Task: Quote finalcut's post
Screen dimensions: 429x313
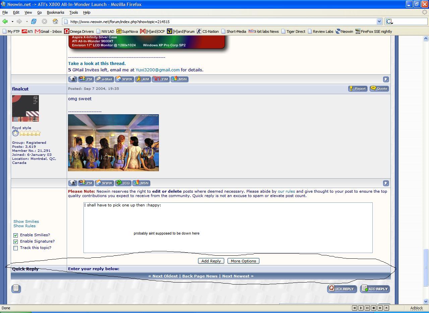Action: [x=379, y=88]
